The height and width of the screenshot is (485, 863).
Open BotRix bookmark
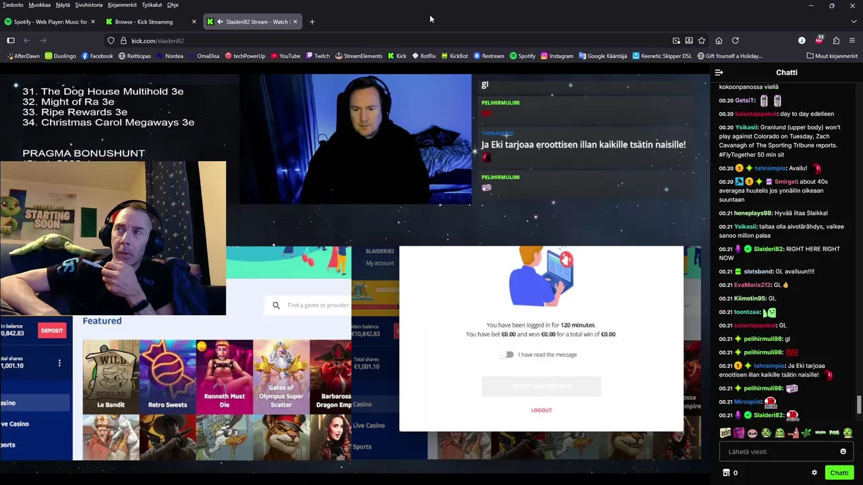coord(423,56)
